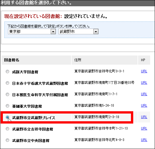
Task: Open URL link for 武蔵野市立吉祥寺図書館
Action: point(144,128)
